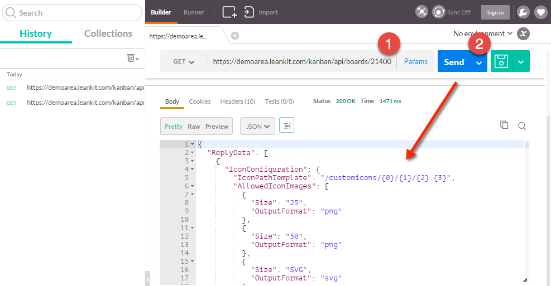This screenshot has height=286, width=551.
Task: Click the "50" size value on line 12
Action: click(x=294, y=236)
